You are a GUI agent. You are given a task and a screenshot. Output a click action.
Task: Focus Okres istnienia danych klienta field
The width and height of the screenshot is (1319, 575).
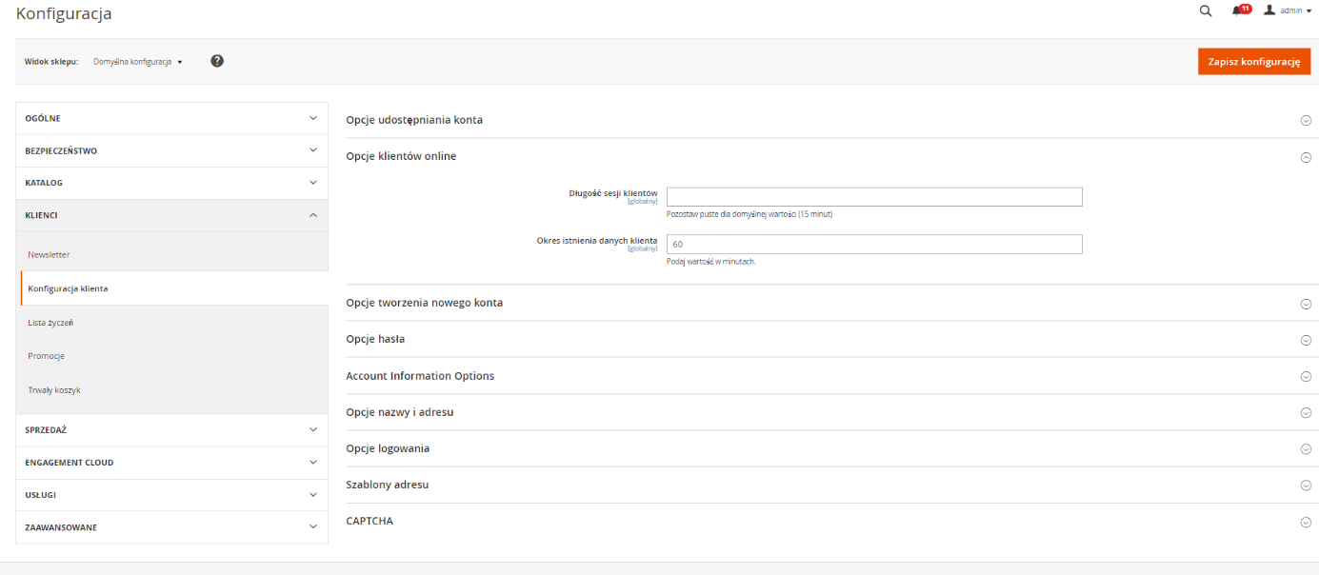[x=874, y=245]
